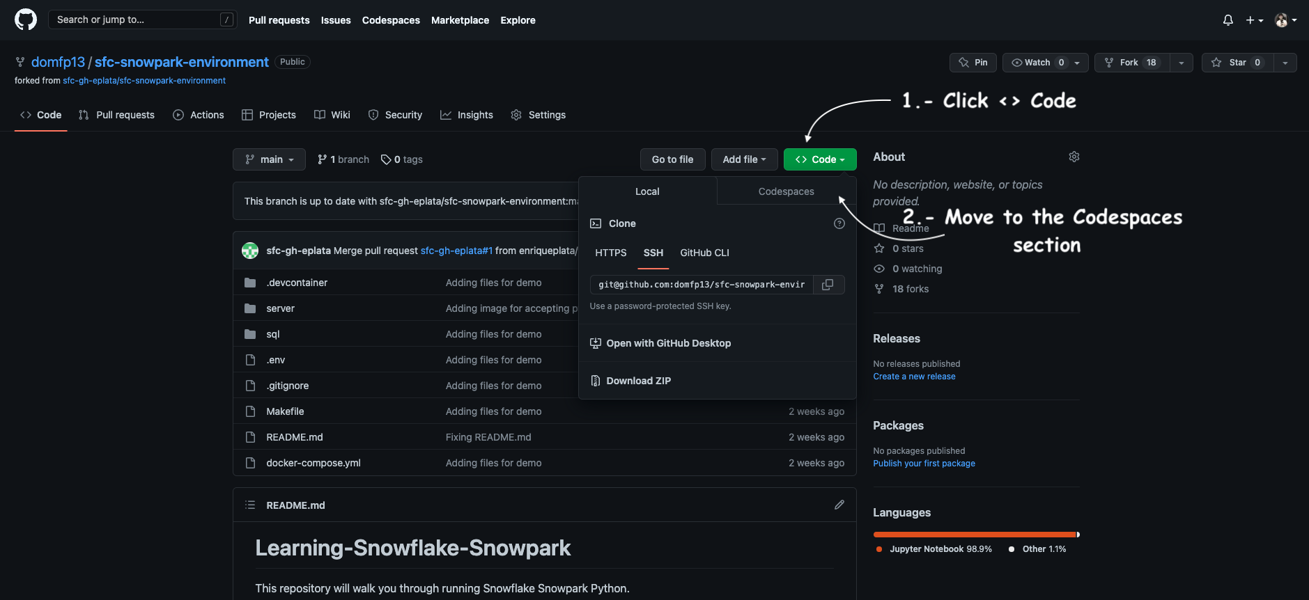This screenshot has width=1309, height=600.
Task: Open the main branch selector
Action: [269, 159]
